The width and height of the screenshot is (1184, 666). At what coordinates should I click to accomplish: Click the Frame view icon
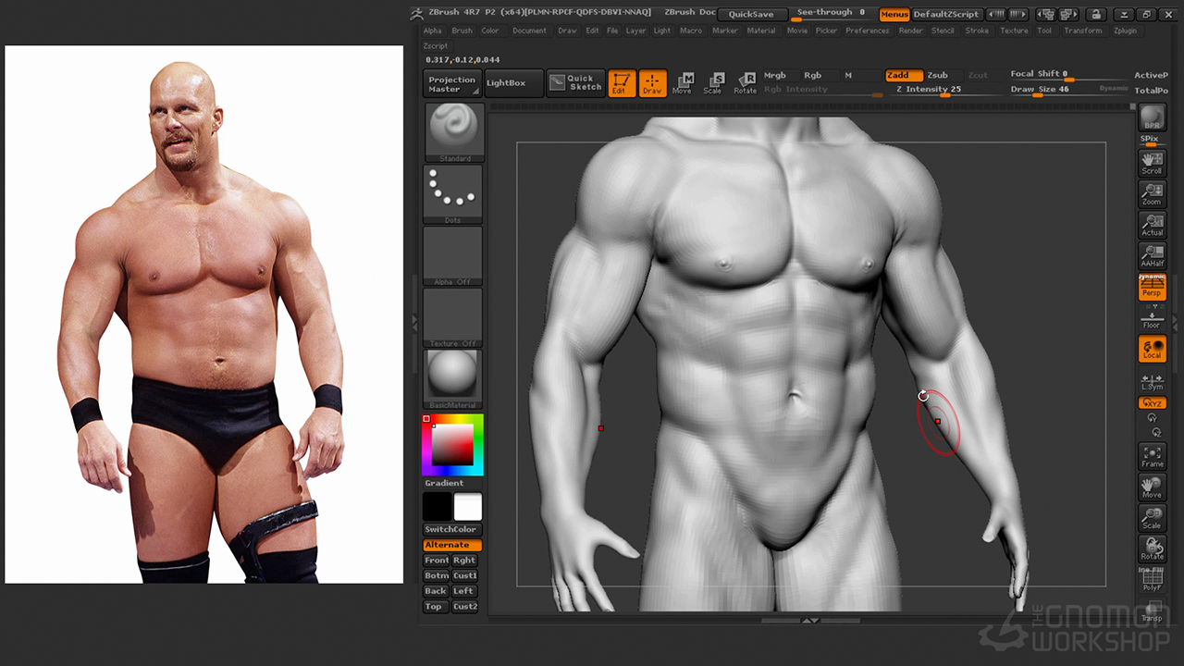coord(1152,456)
